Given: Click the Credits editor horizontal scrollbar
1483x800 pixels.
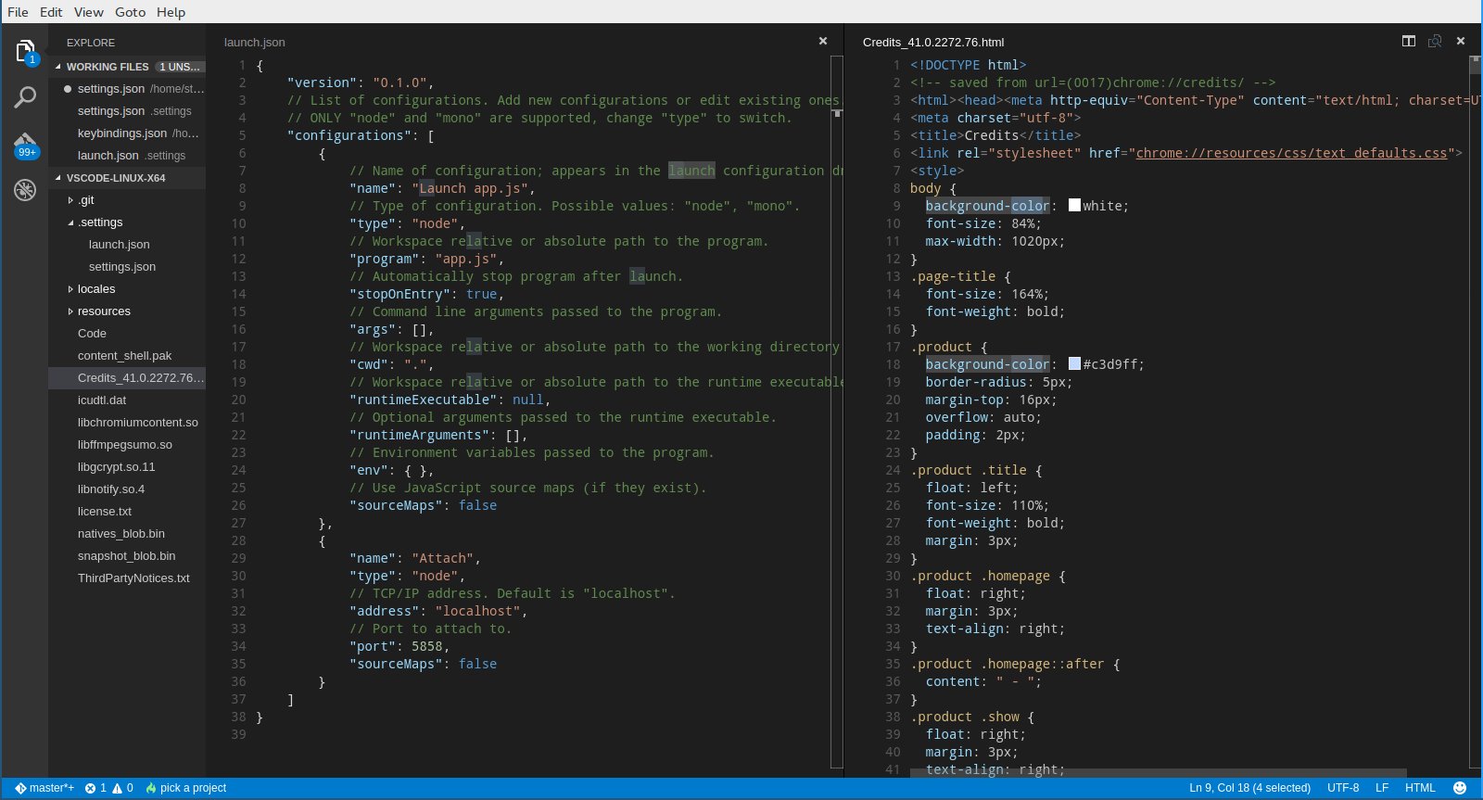Looking at the screenshot, I should tap(1159, 773).
